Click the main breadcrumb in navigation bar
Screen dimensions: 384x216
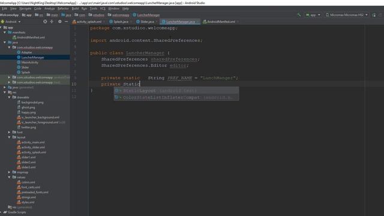[x=52, y=15]
